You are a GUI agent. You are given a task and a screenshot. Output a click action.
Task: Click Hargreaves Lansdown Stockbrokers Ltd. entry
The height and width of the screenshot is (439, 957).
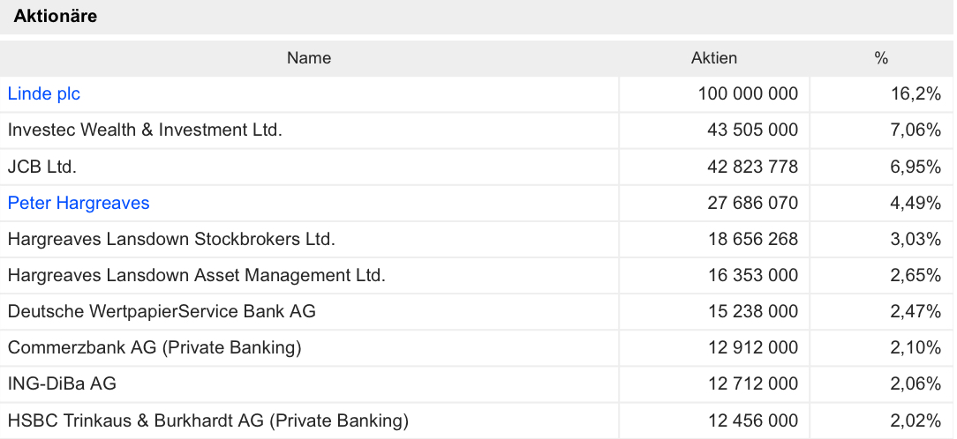click(x=171, y=239)
